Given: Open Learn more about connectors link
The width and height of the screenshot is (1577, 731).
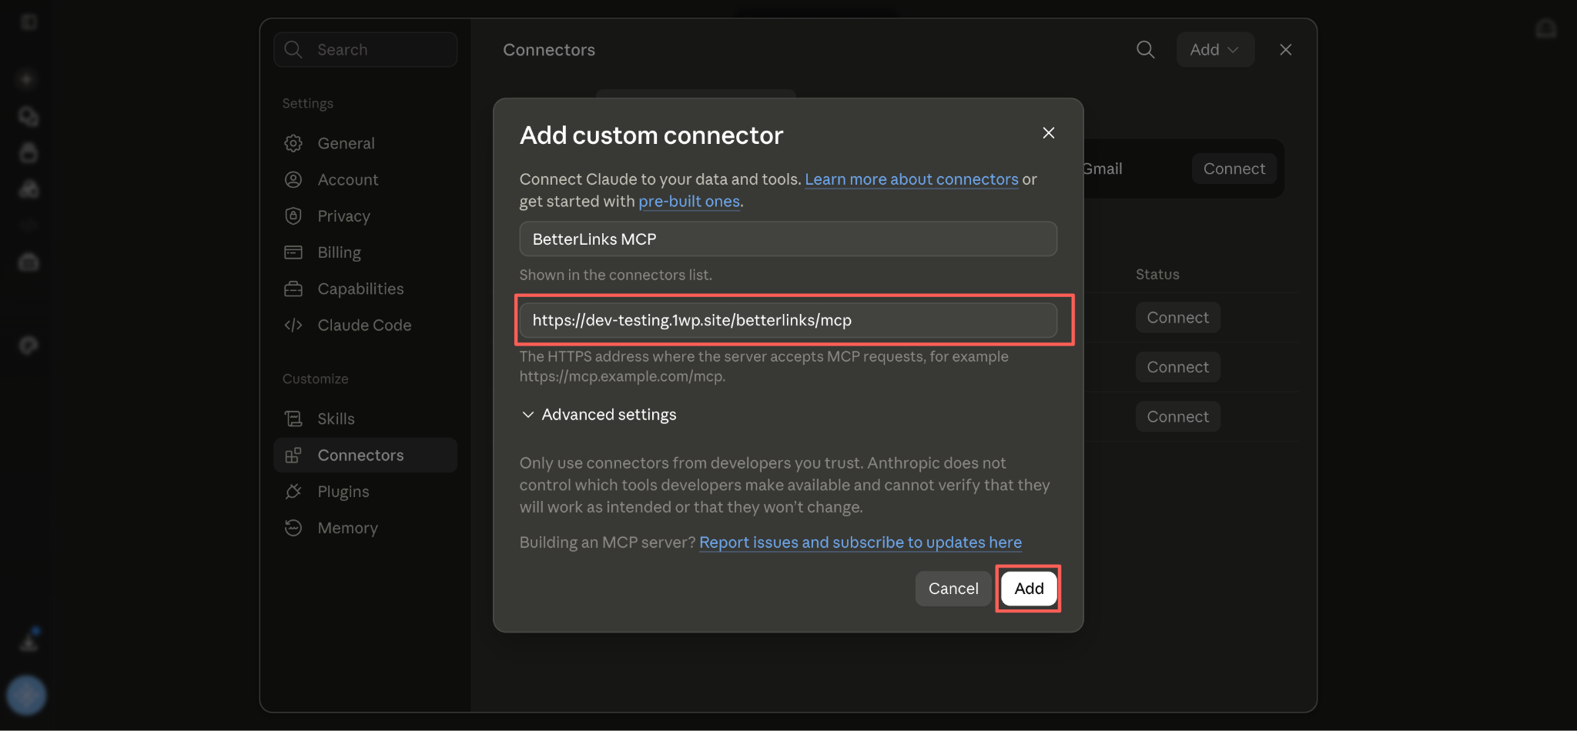Looking at the screenshot, I should pyautogui.click(x=912, y=179).
